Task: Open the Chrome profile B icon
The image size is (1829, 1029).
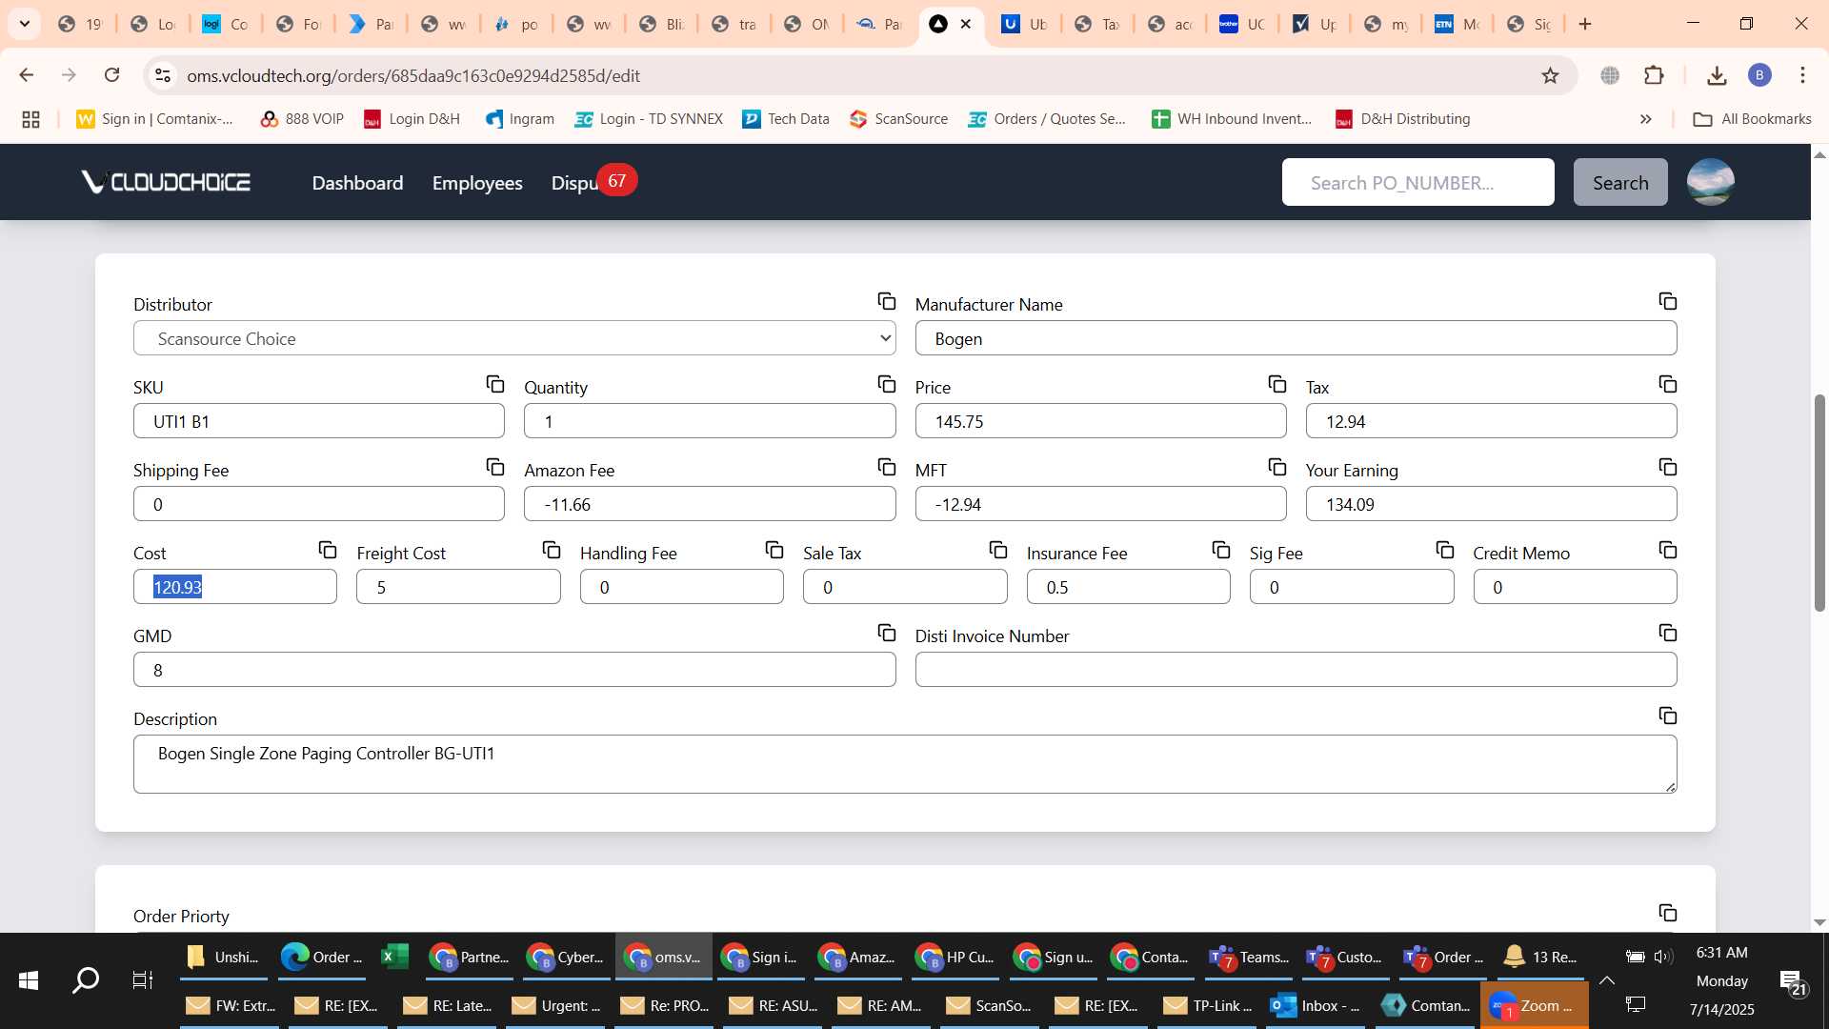Action: pos(1759,75)
